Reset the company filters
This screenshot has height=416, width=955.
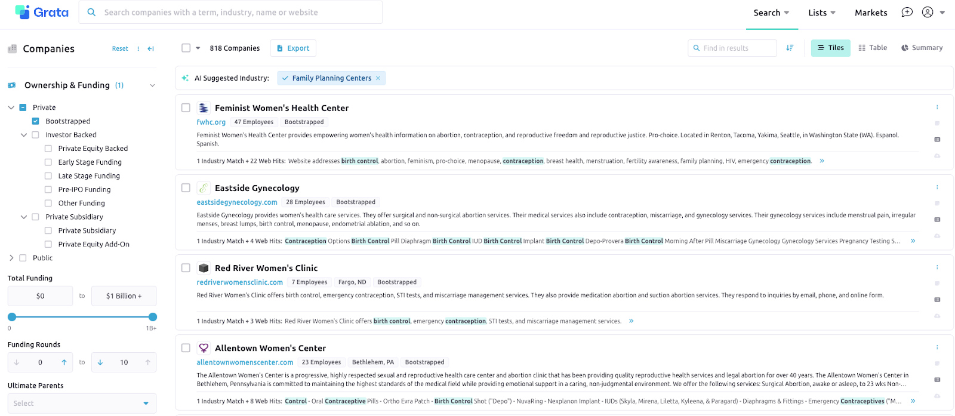120,49
